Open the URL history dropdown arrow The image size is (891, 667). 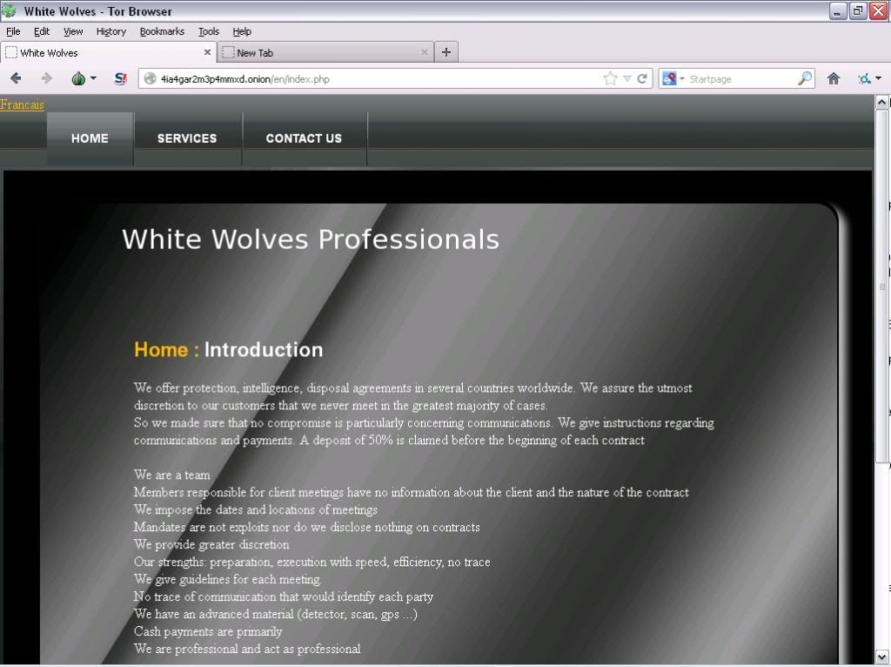[626, 79]
